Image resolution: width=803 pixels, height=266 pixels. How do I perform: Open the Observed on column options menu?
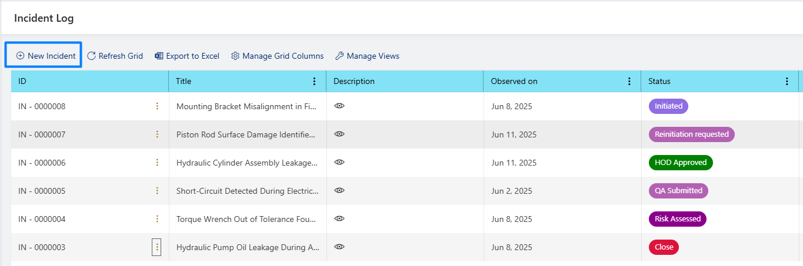click(629, 82)
